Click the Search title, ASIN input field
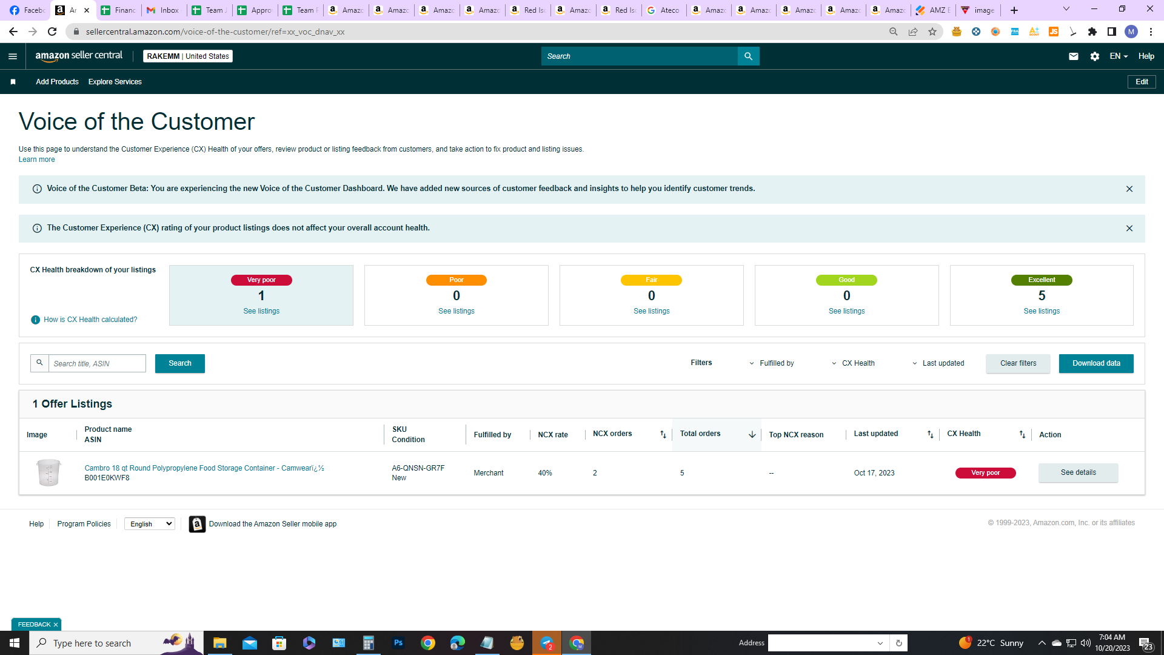1164x655 pixels. point(97,363)
